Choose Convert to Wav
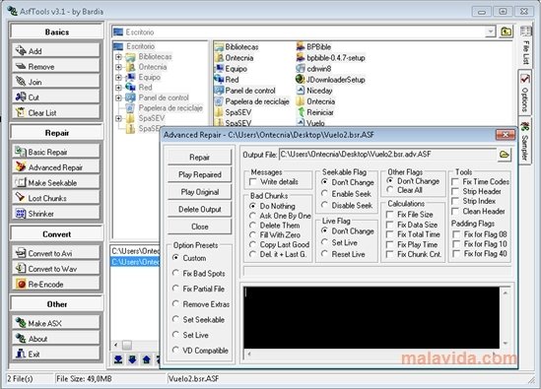 56,269
